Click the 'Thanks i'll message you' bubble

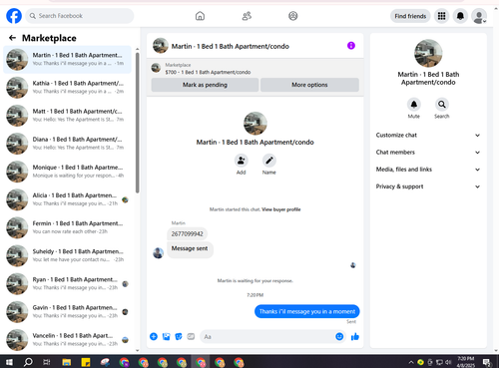click(307, 311)
